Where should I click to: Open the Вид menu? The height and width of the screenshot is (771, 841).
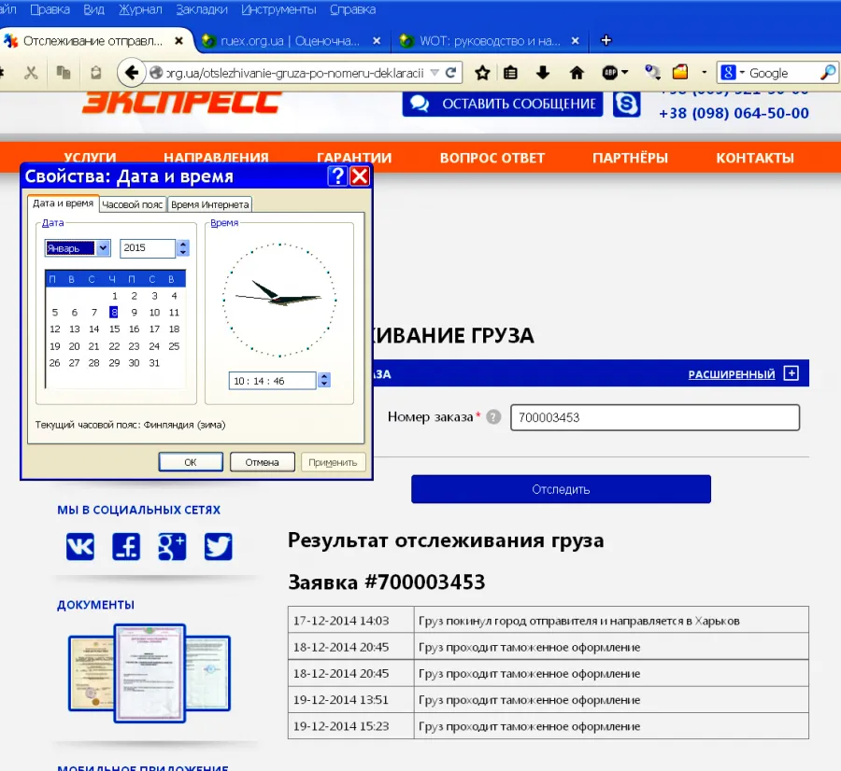point(93,9)
